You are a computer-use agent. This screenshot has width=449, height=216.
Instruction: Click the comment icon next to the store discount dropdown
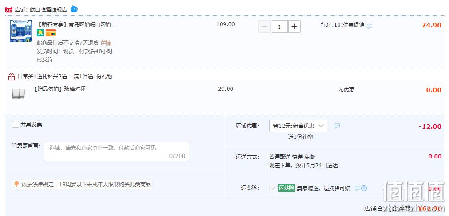click(337, 126)
